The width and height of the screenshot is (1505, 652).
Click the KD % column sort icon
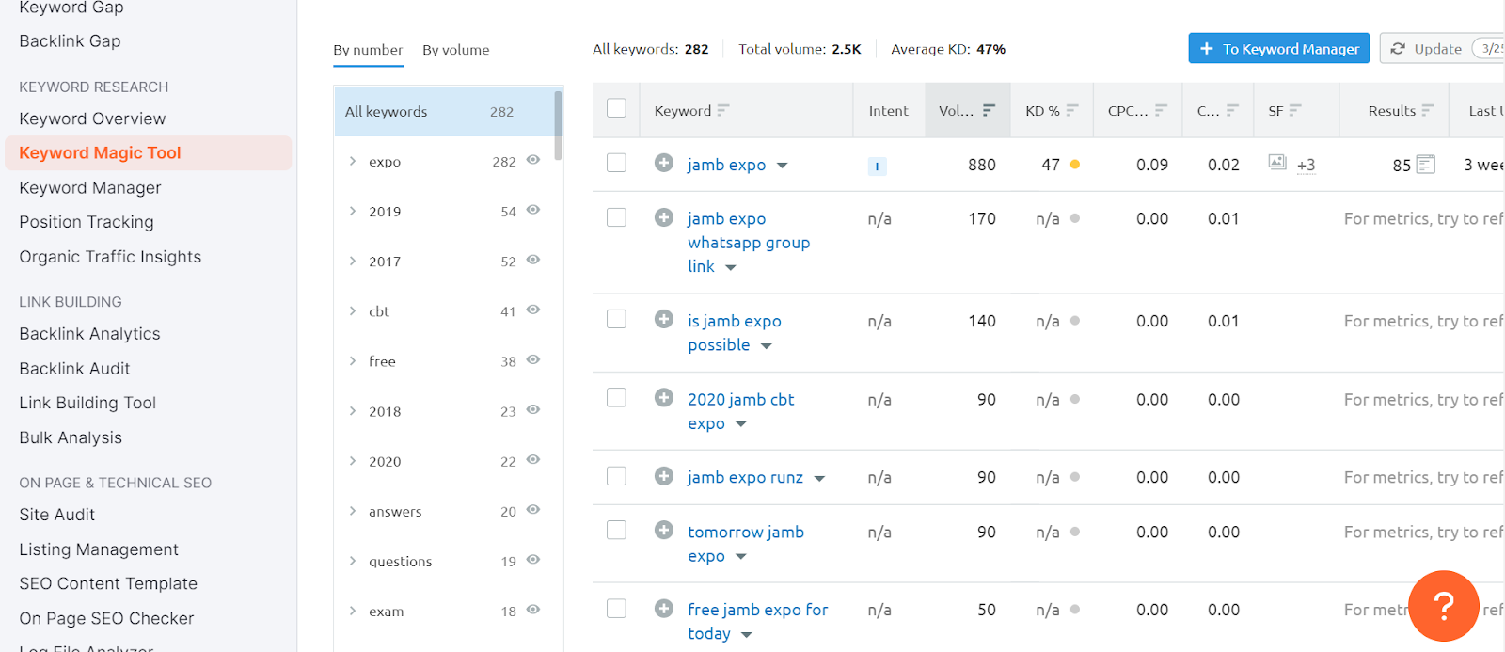(1072, 110)
